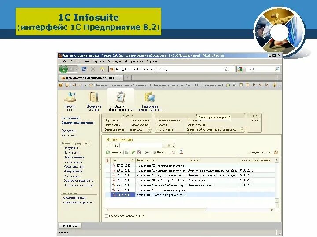Viewport: 317px width, 237px height.
Task: Toggle the Показывать завершенные checkbox
Action: pos(107,216)
